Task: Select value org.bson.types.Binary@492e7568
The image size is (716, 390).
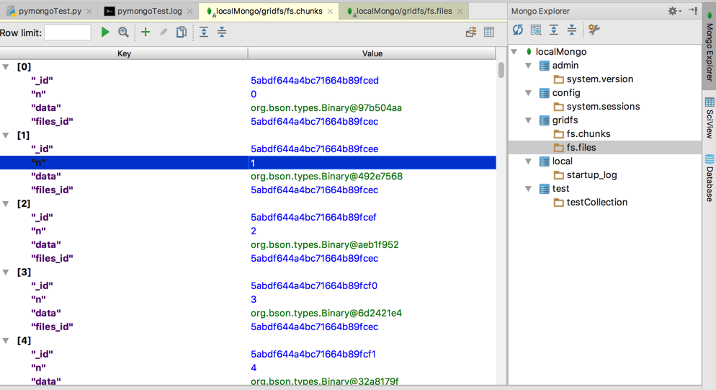Action: click(326, 177)
